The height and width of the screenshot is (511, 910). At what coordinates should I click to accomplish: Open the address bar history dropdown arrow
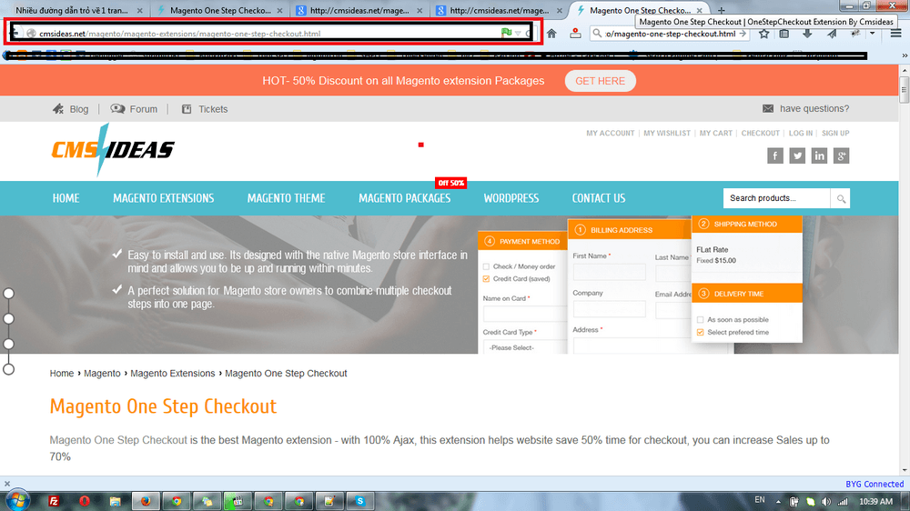coord(519,34)
